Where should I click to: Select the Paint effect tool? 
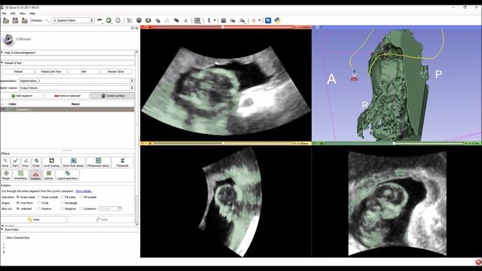click(x=15, y=163)
